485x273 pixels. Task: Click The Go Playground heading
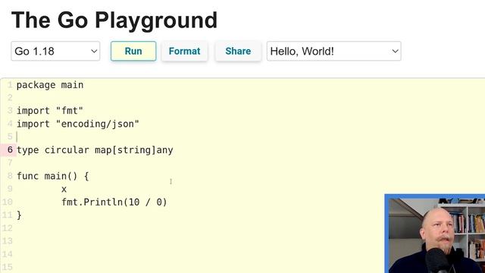(x=114, y=20)
